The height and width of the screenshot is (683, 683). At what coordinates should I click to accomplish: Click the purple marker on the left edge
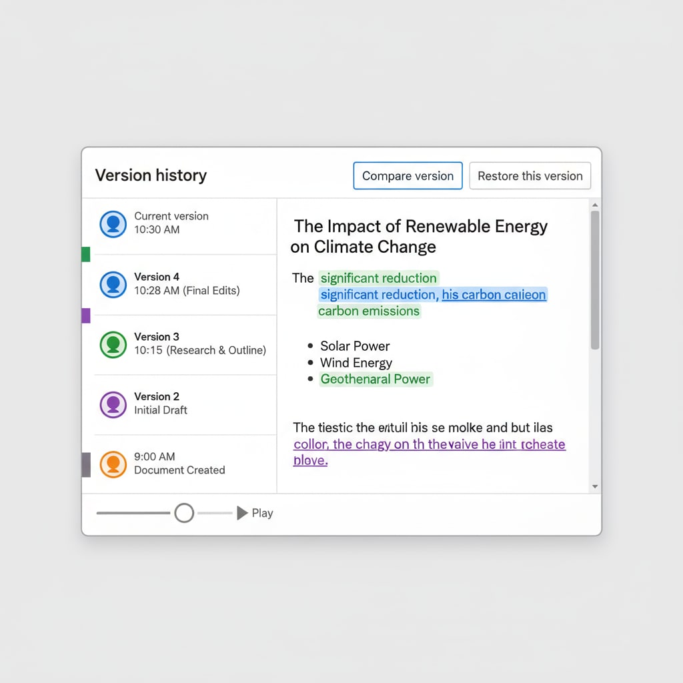tap(85, 315)
